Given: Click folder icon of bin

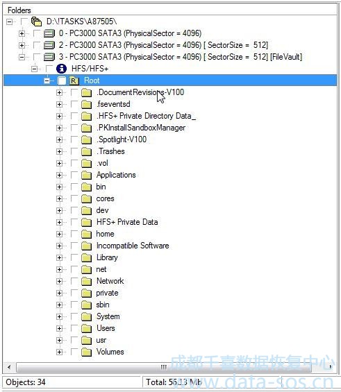Looking at the screenshot, I should [x=87, y=187].
